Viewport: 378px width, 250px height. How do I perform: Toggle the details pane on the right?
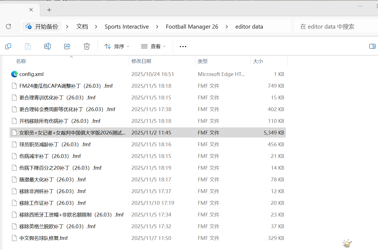[x=372, y=46]
